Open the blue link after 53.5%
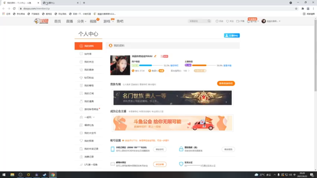This screenshot has height=178, width=317. [x=174, y=66]
